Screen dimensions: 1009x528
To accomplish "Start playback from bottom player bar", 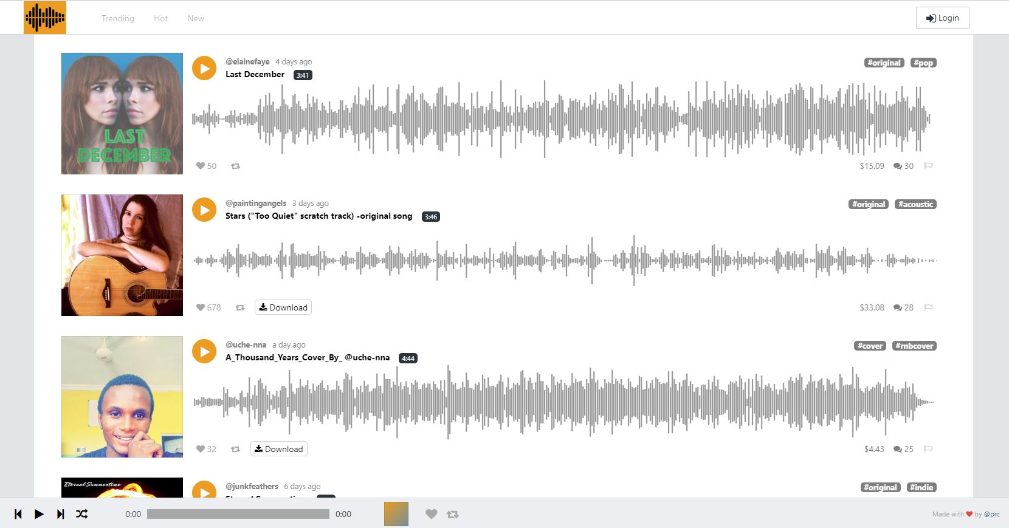I will tap(39, 514).
